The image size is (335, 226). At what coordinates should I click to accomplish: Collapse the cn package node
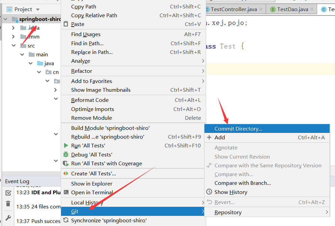pyautogui.click(x=39, y=72)
